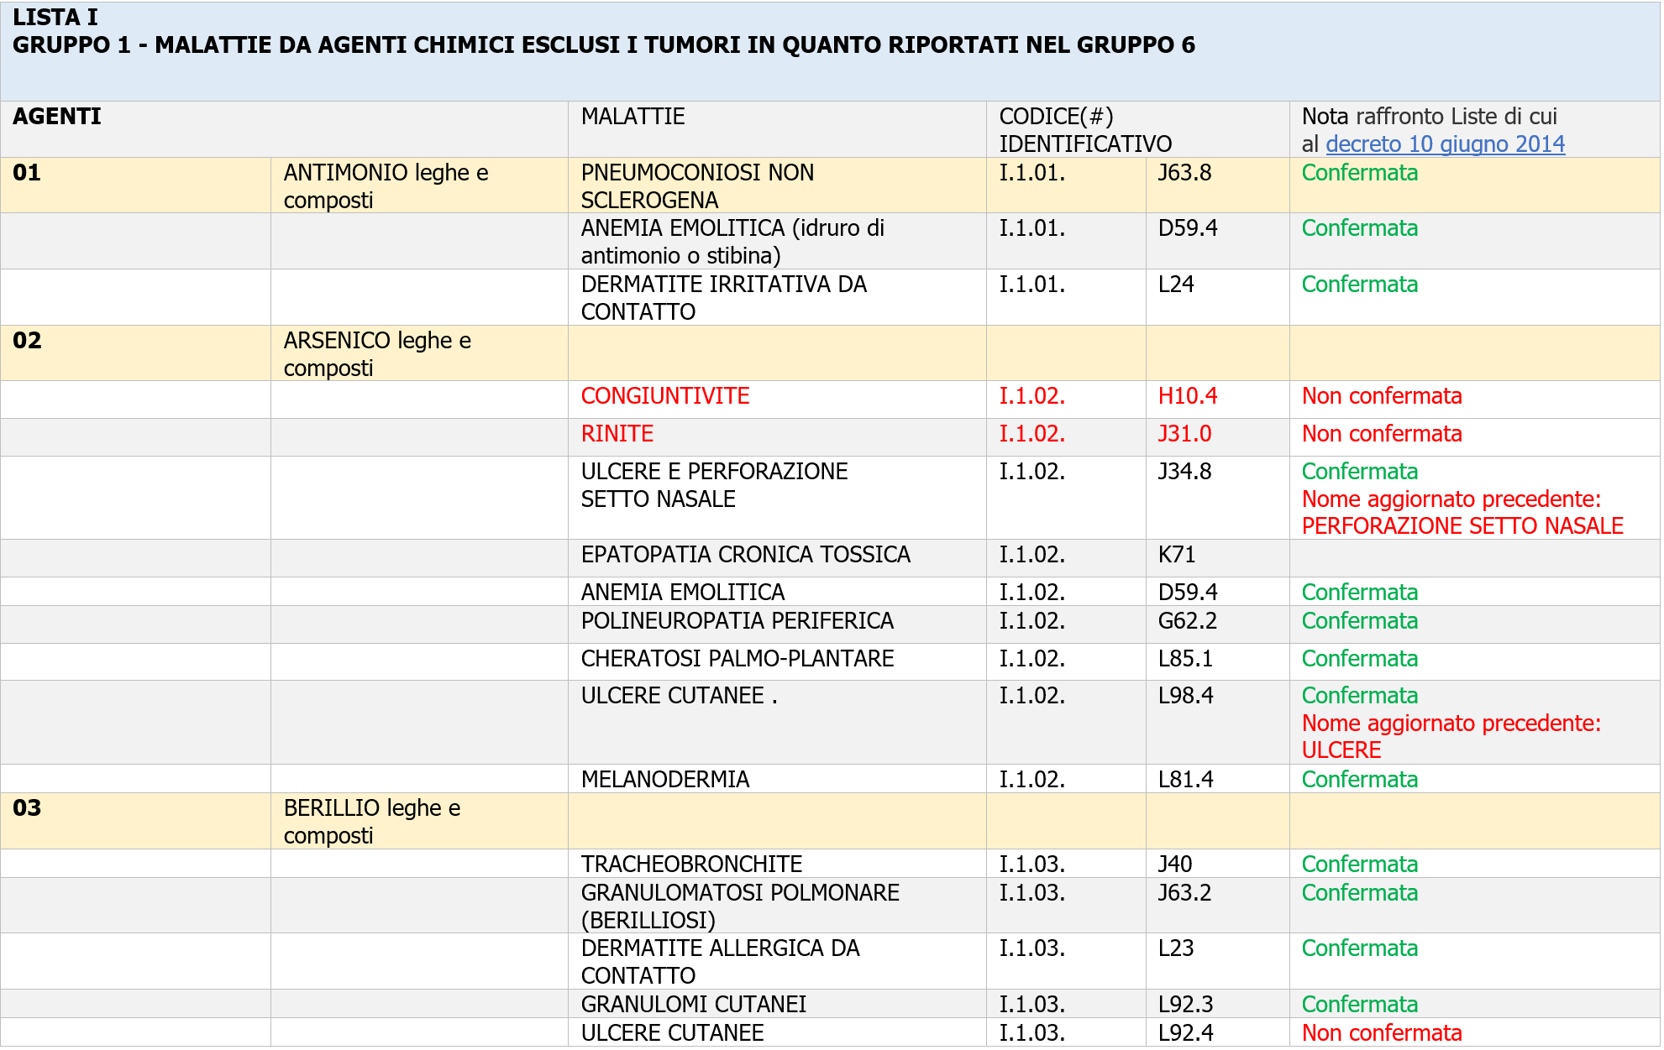Click PERFORAZIONE SETTO NASALE red note
The width and height of the screenshot is (1664, 1050).
(x=1462, y=526)
